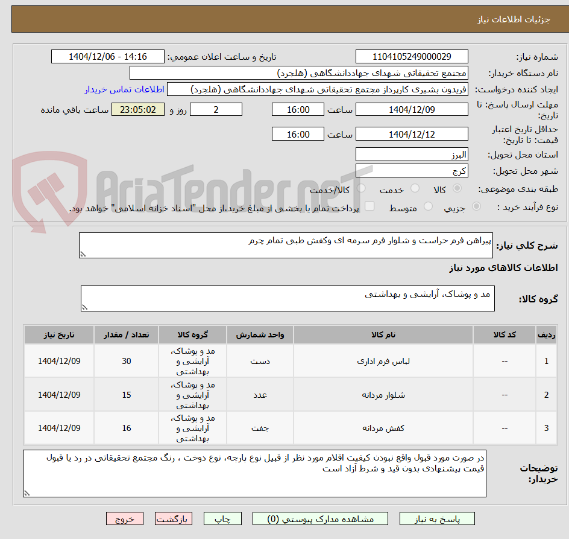Click the توضیحات خریدار text area

254,474
